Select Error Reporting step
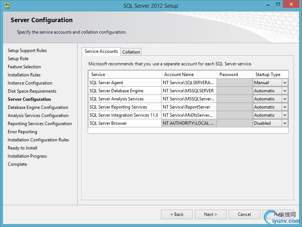Viewport: 302px width, 227px height. 22,132
